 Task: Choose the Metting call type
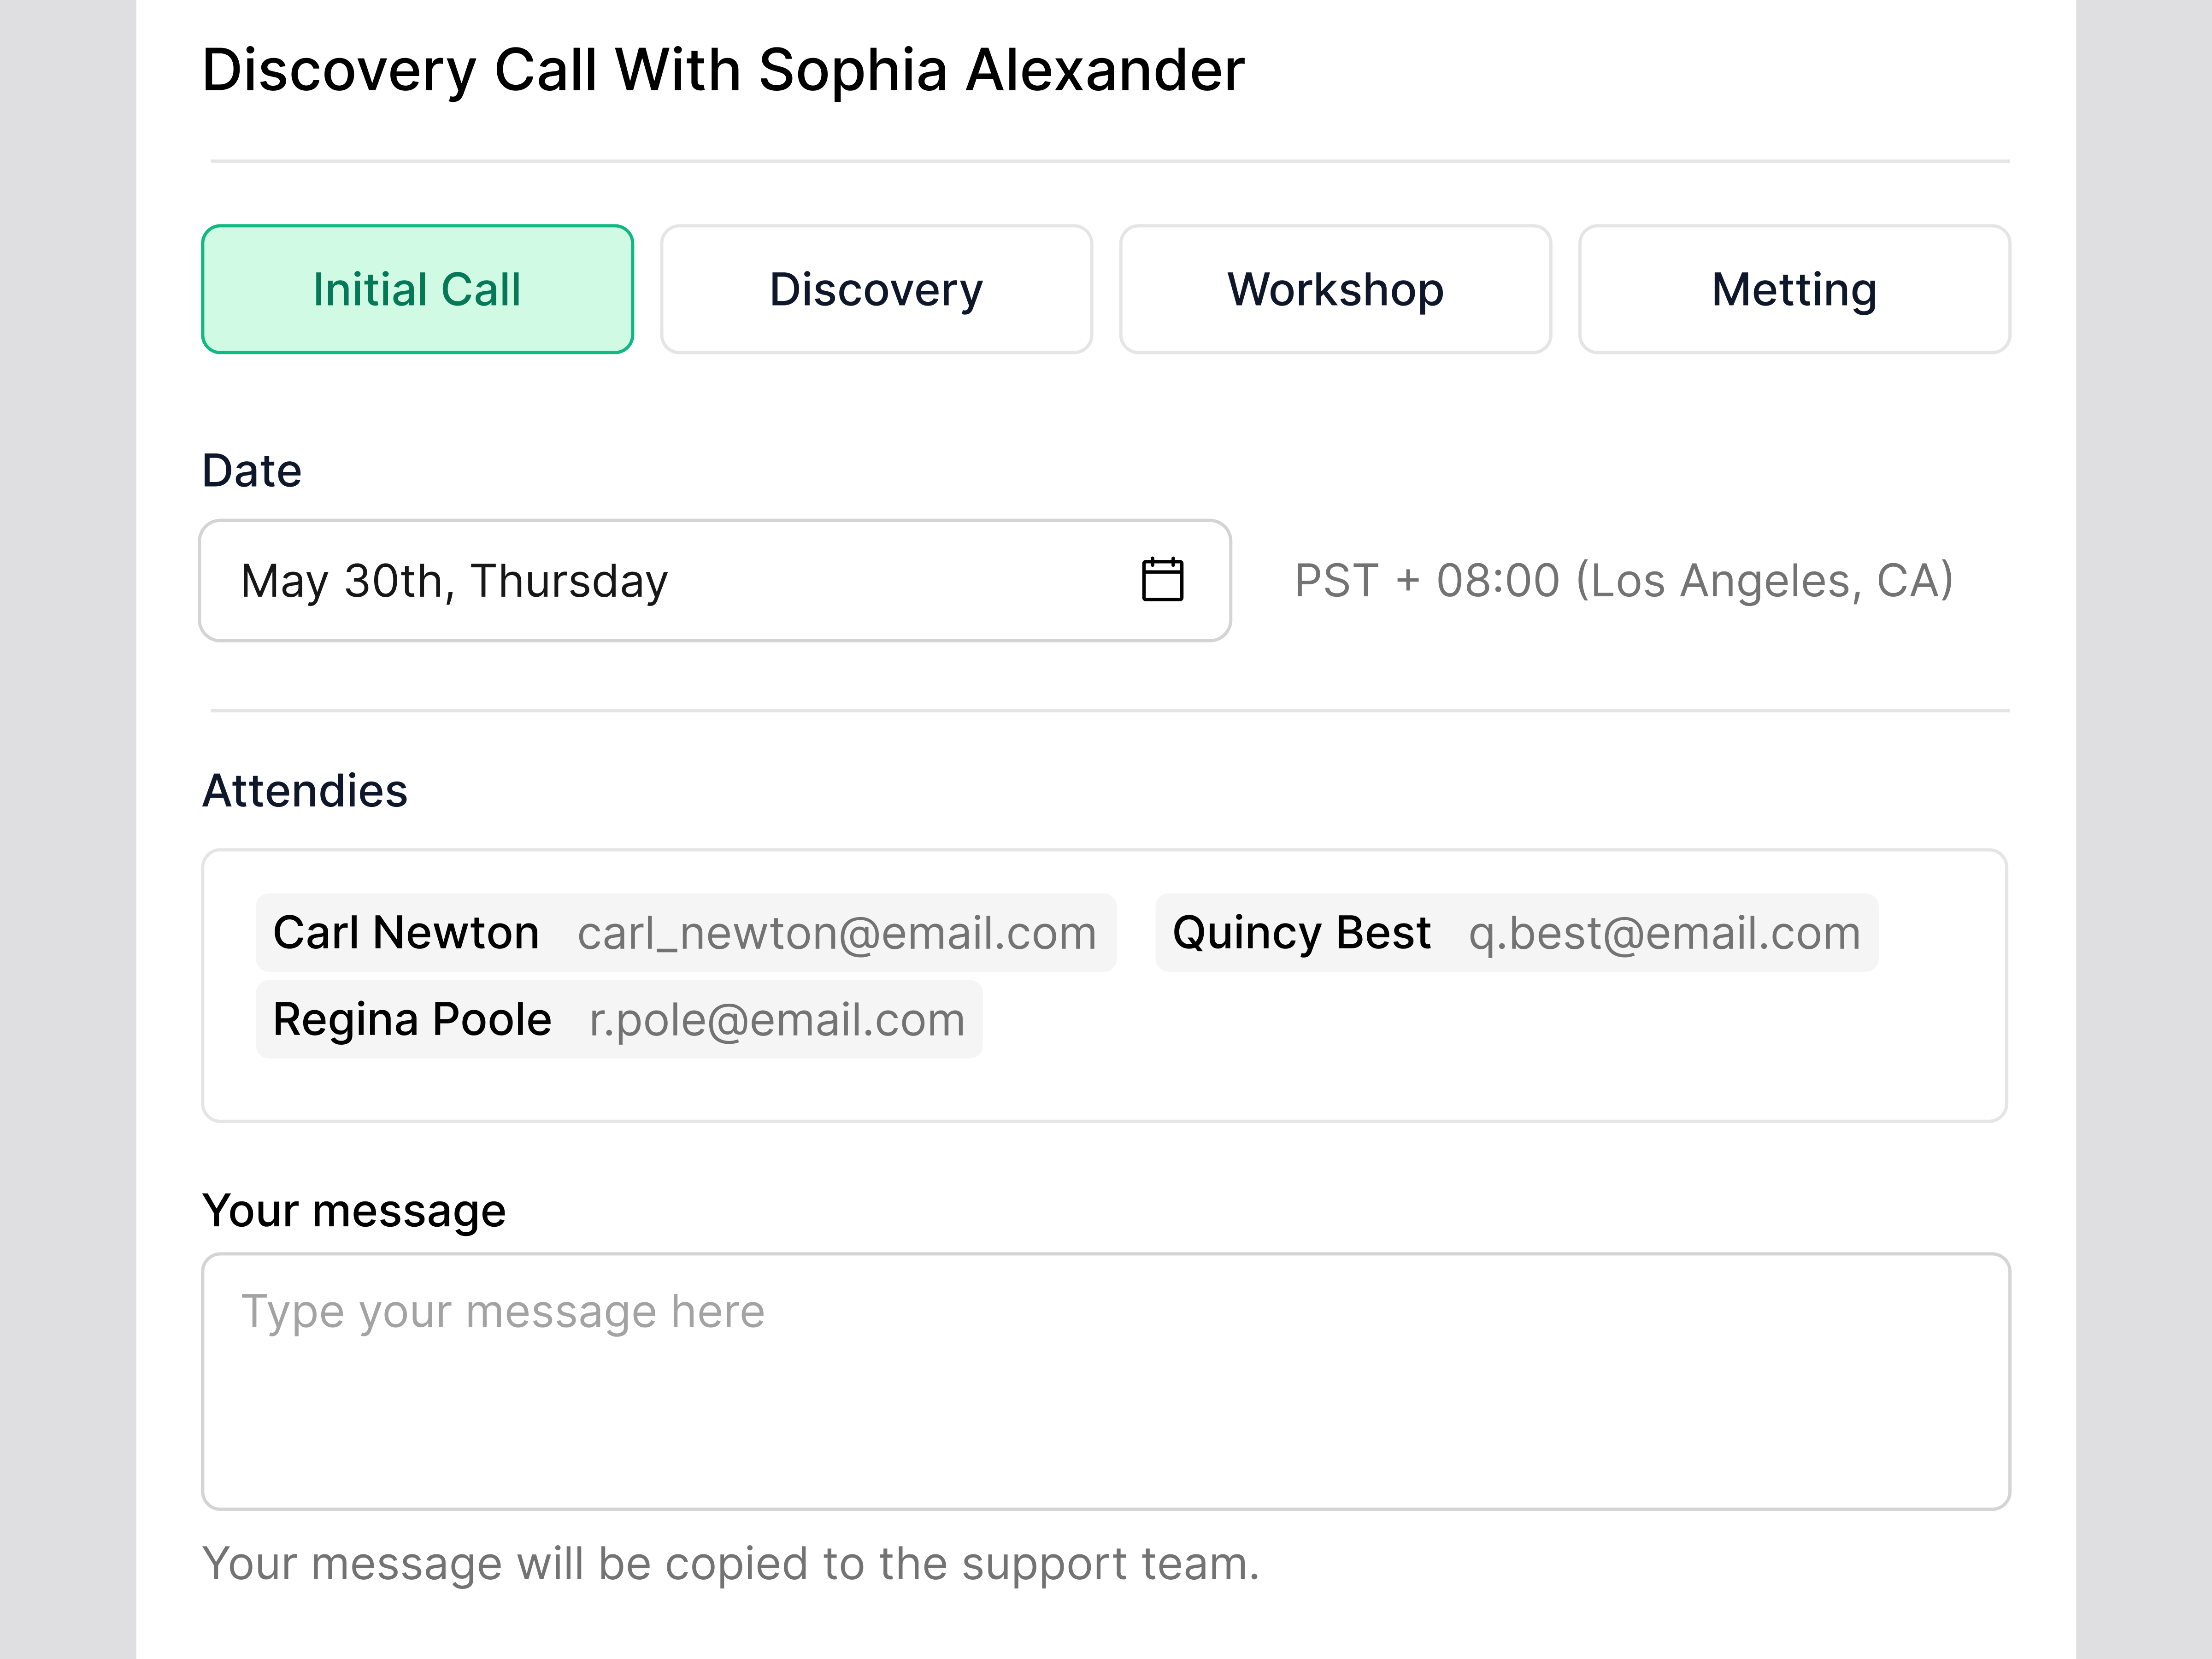1794,289
